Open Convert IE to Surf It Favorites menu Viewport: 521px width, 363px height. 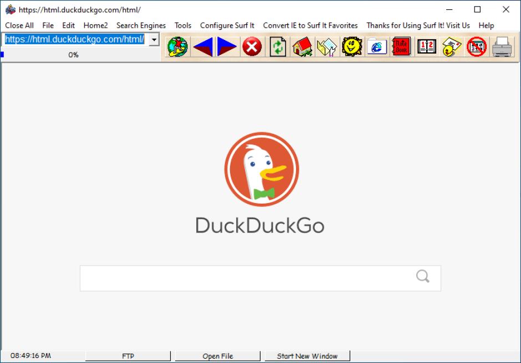coord(310,25)
